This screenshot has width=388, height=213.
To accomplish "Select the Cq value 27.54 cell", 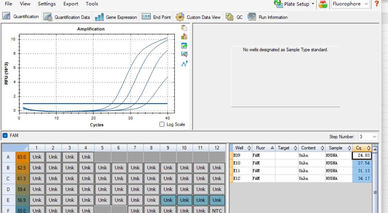I will (x=362, y=163).
